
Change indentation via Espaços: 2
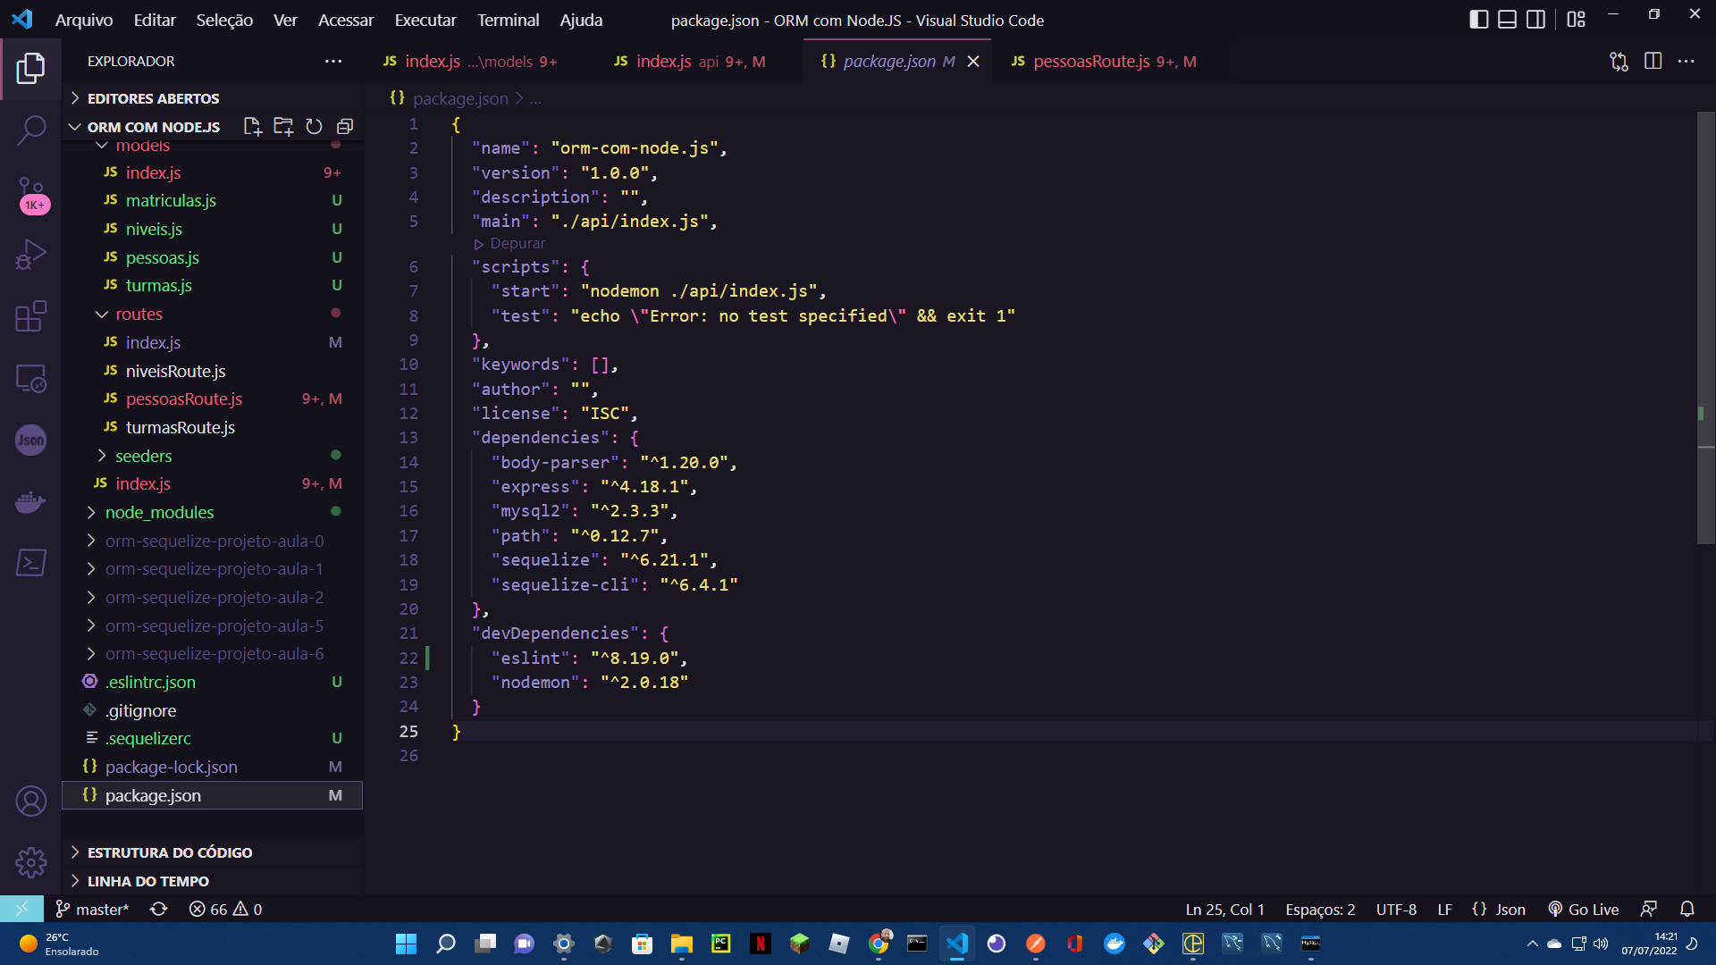(x=1320, y=909)
